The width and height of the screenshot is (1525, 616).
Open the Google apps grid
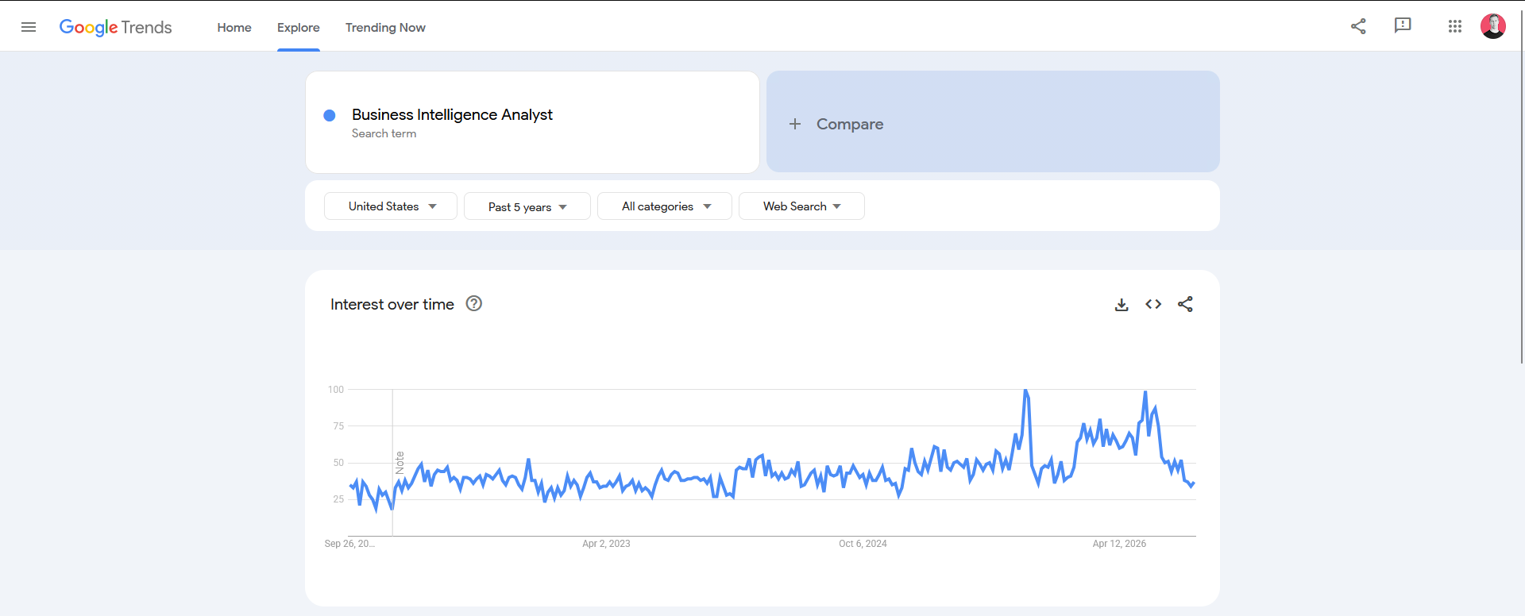(1455, 26)
